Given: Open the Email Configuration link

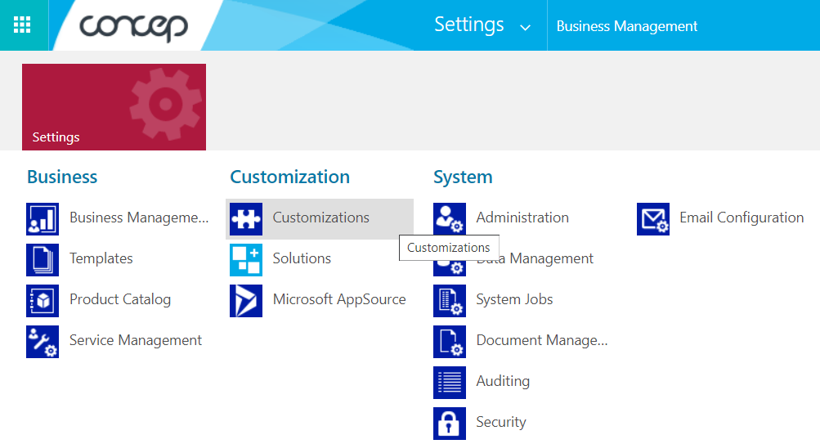Looking at the screenshot, I should [742, 218].
